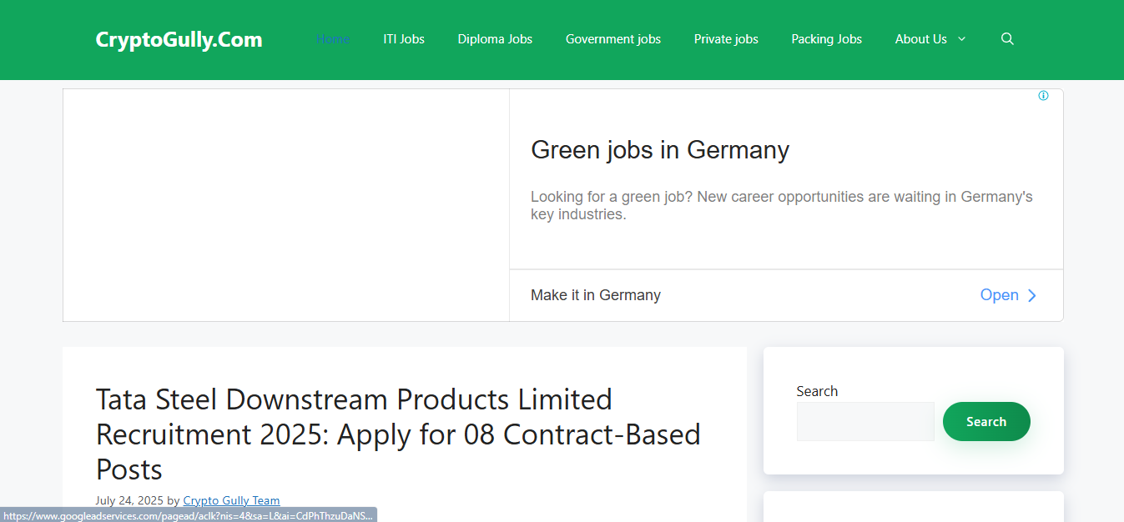
Task: Go to the Home menu item
Action: click(333, 39)
